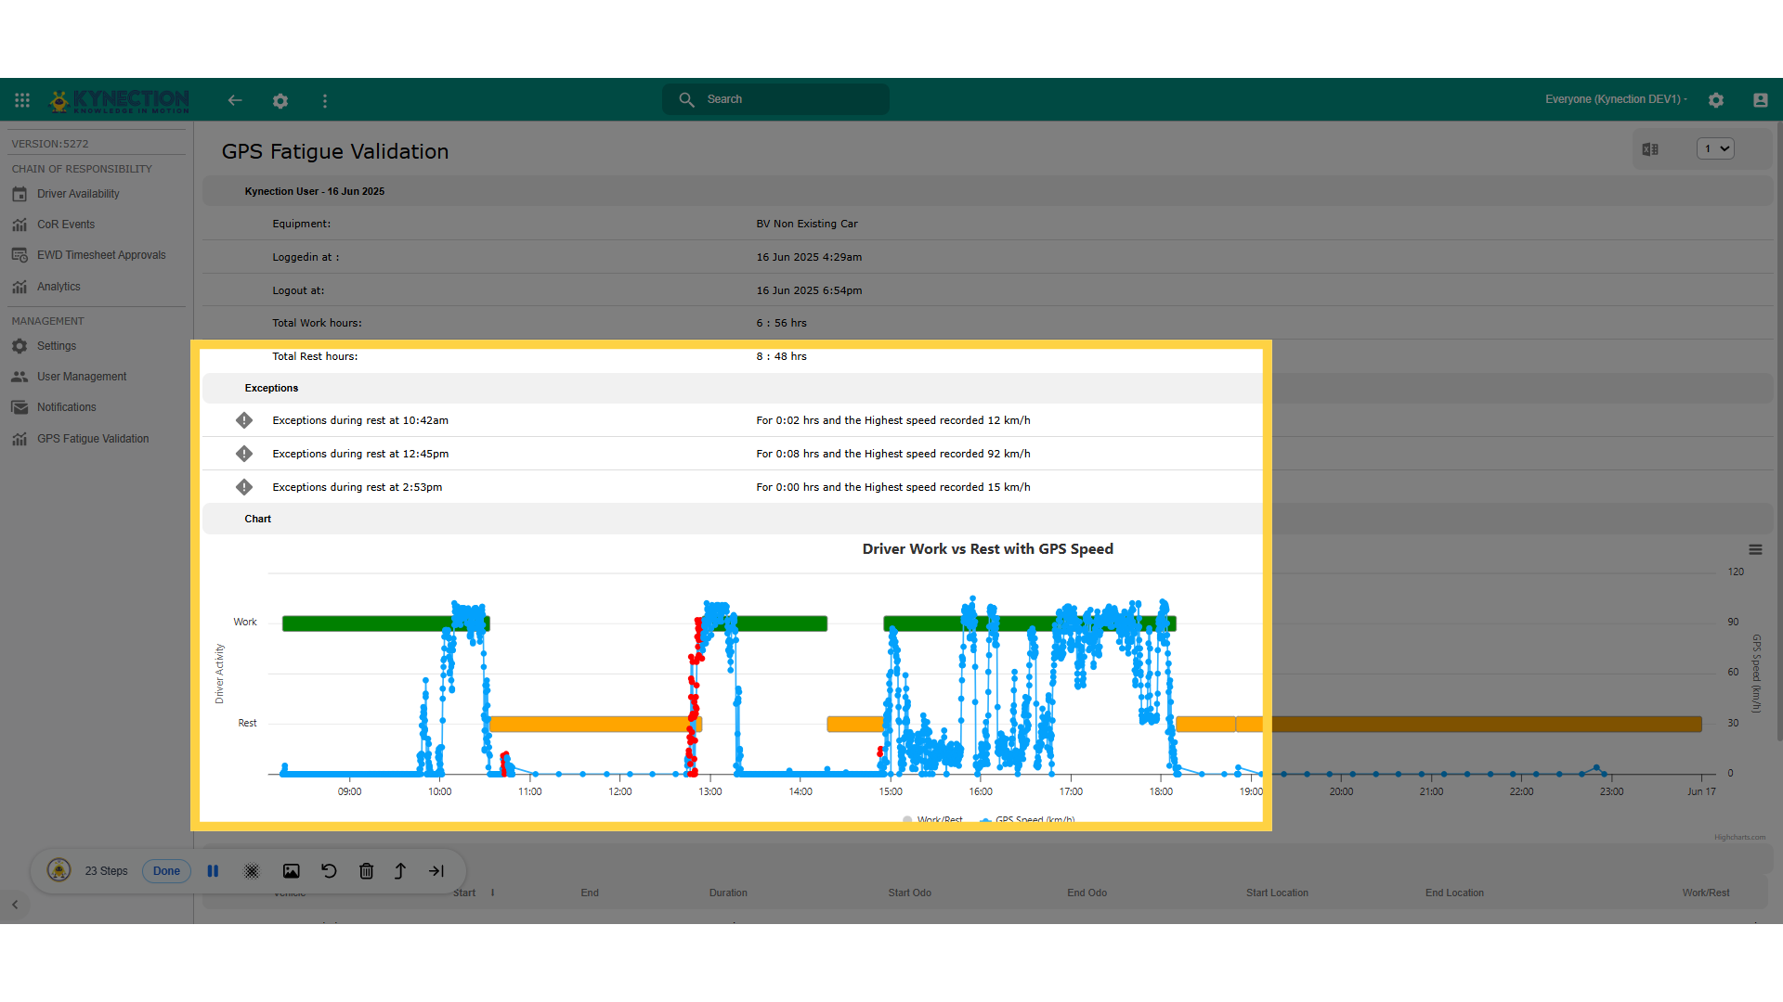Click the 18:00 tick label on chart axis
This screenshot has width=1783, height=1002.
[1161, 791]
